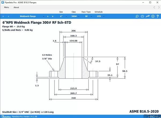Click the Face Type label
161x118 pixels.
click(x=86, y=12)
